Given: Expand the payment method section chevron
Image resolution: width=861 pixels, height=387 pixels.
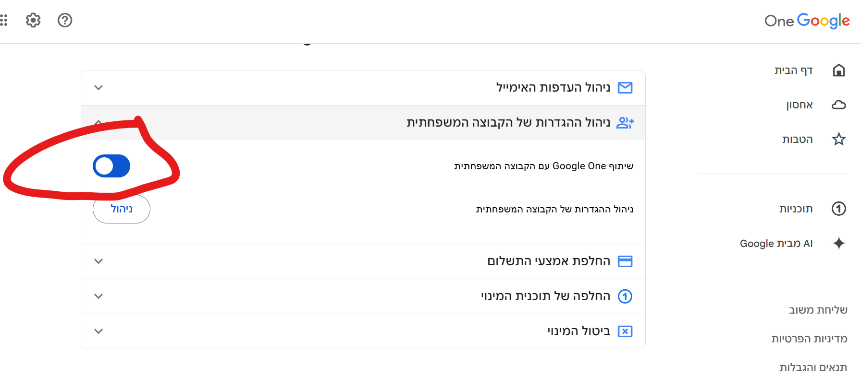Looking at the screenshot, I should click(x=98, y=261).
